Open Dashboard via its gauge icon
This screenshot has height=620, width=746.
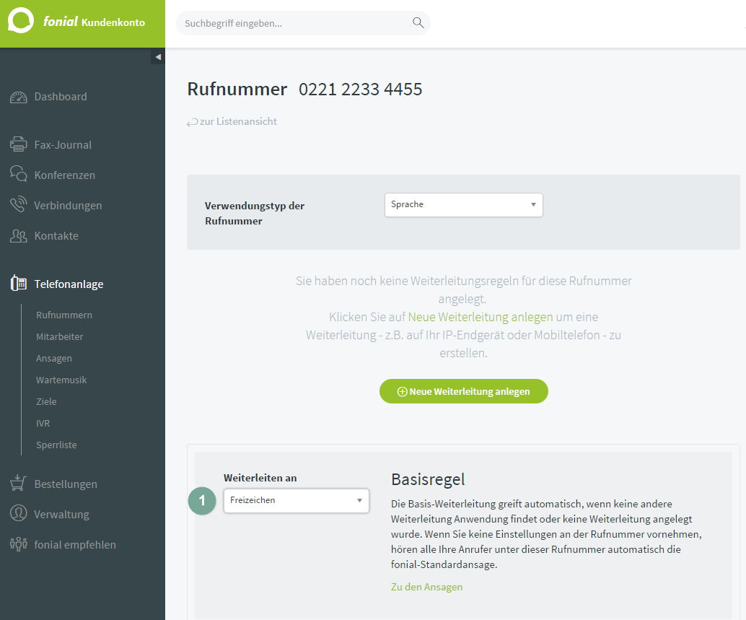tap(19, 97)
